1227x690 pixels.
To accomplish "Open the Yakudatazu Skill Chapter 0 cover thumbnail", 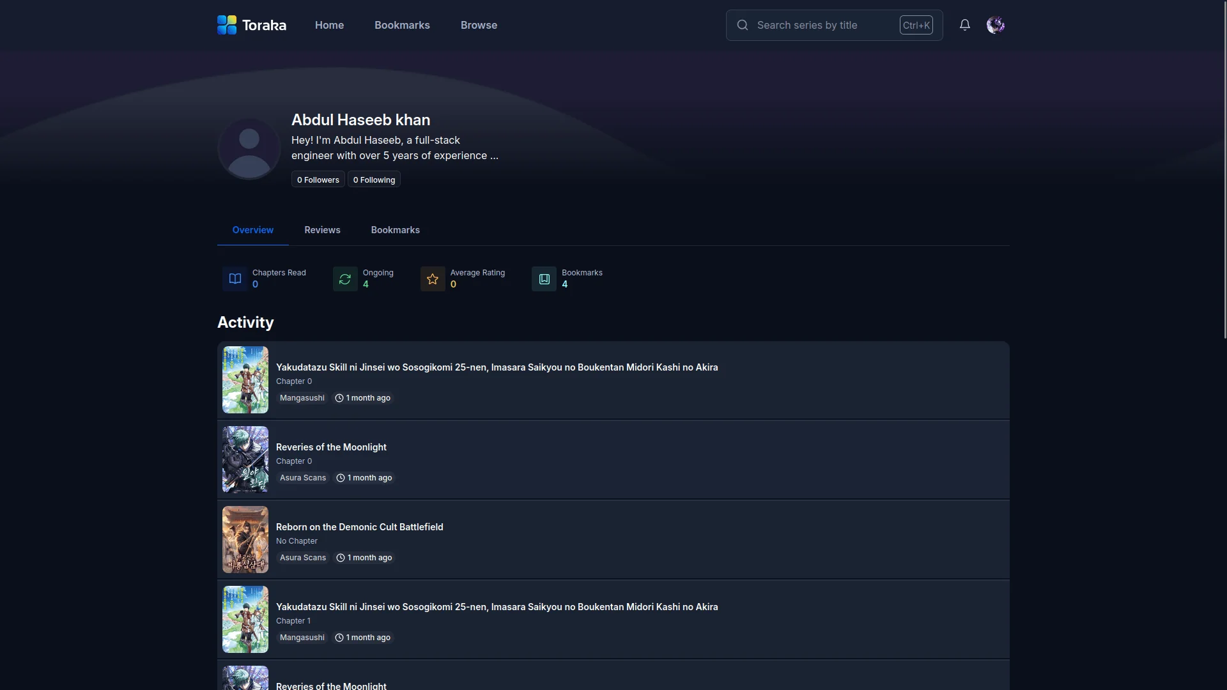I will coord(245,380).
